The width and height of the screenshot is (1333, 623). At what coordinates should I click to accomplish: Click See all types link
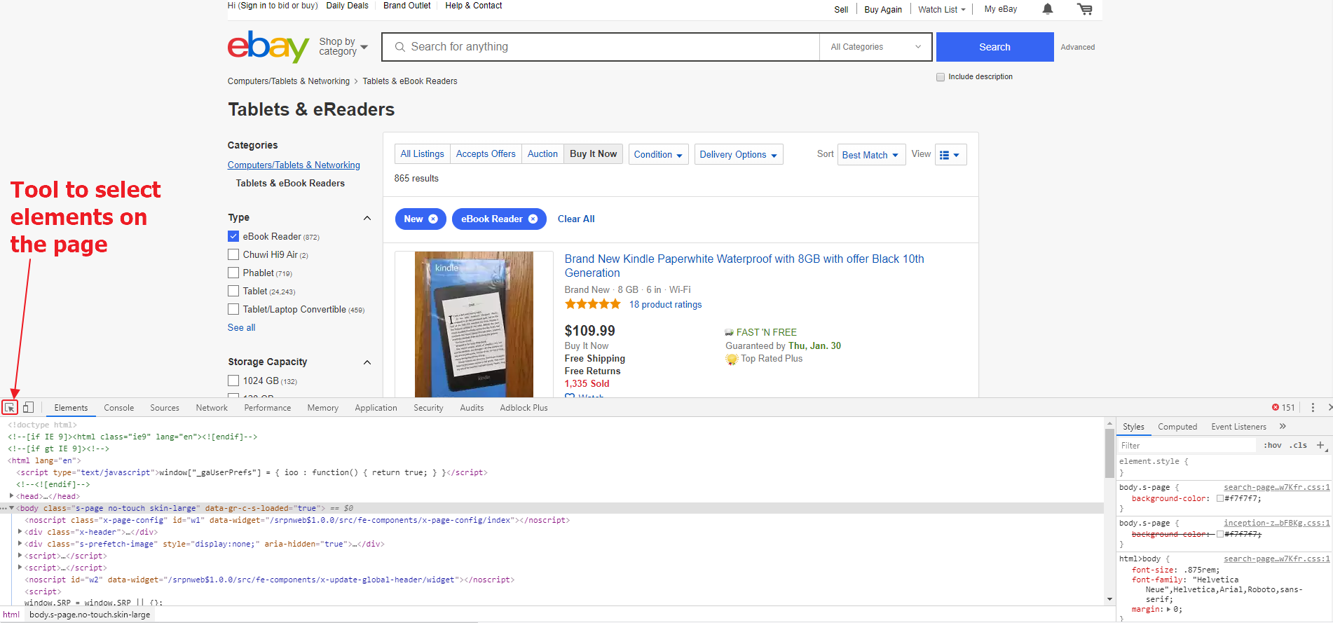[x=241, y=327]
